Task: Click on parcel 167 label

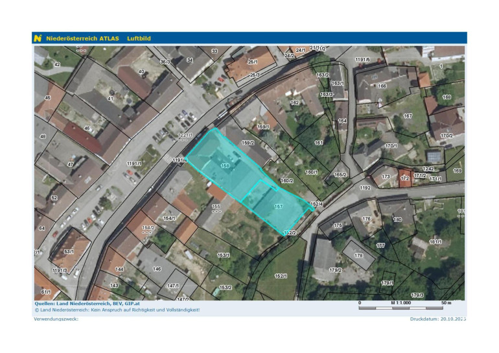Action: [x=408, y=116]
